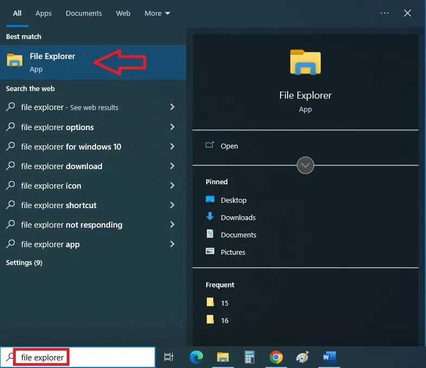Expand arrow for 'file explorer - See web results'

(x=172, y=107)
